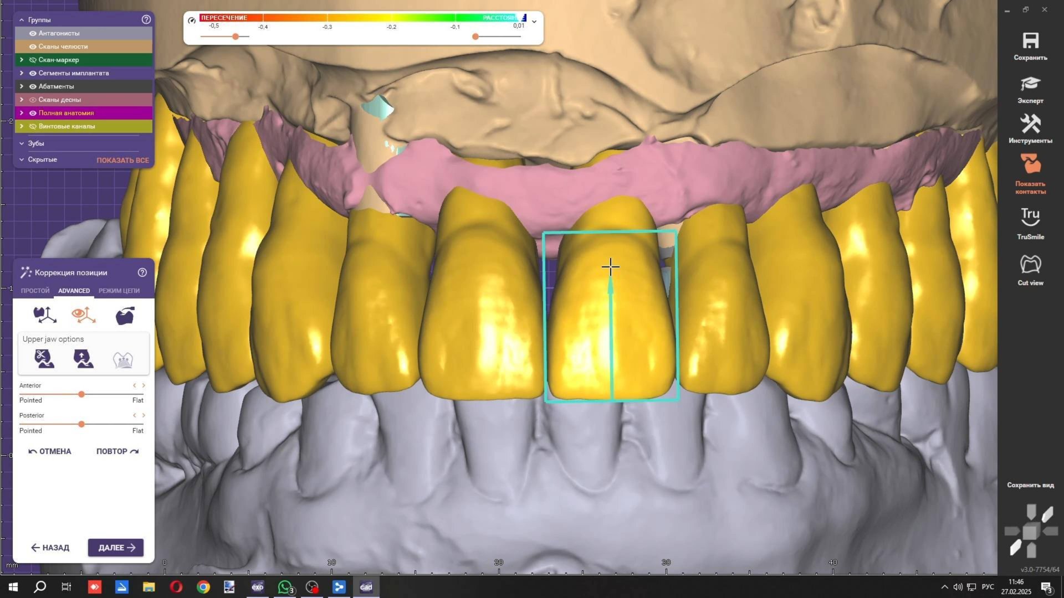Click the Anterior Pointed-Flat slider handle

click(81, 394)
